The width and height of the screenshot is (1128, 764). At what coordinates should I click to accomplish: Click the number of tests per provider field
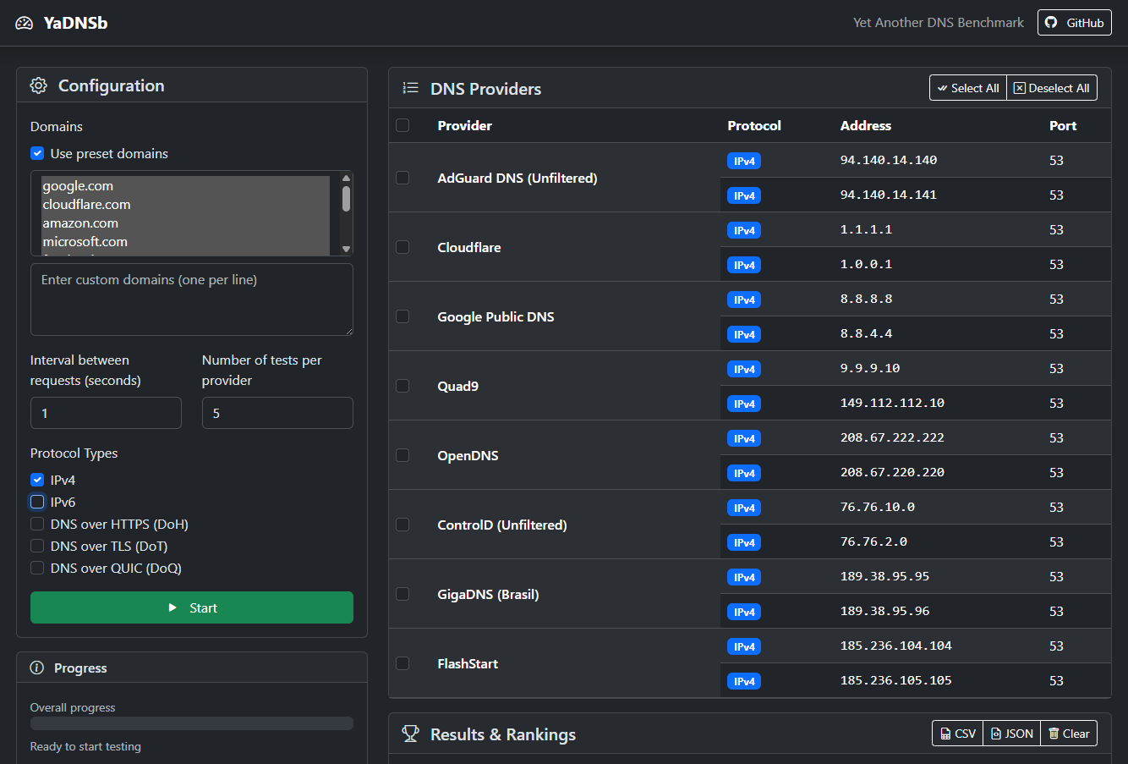point(277,413)
